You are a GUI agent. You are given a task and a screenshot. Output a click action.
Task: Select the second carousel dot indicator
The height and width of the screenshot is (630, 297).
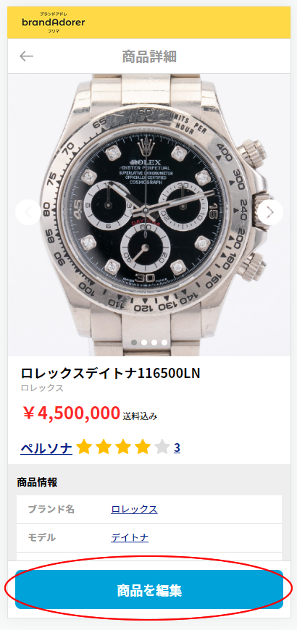tap(144, 343)
